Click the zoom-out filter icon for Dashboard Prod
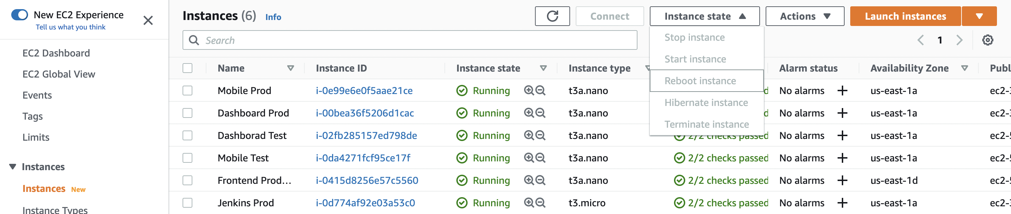The width and height of the screenshot is (1011, 214). point(541,113)
